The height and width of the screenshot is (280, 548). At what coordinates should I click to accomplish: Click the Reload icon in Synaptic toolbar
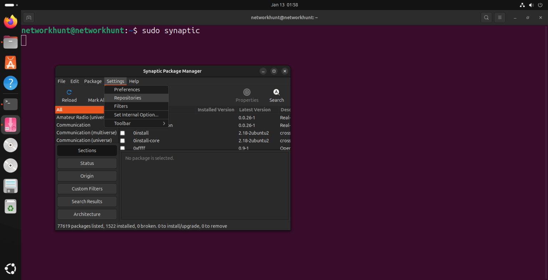[69, 95]
